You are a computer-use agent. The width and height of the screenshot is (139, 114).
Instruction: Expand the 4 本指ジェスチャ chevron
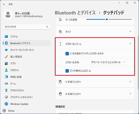point(130,94)
